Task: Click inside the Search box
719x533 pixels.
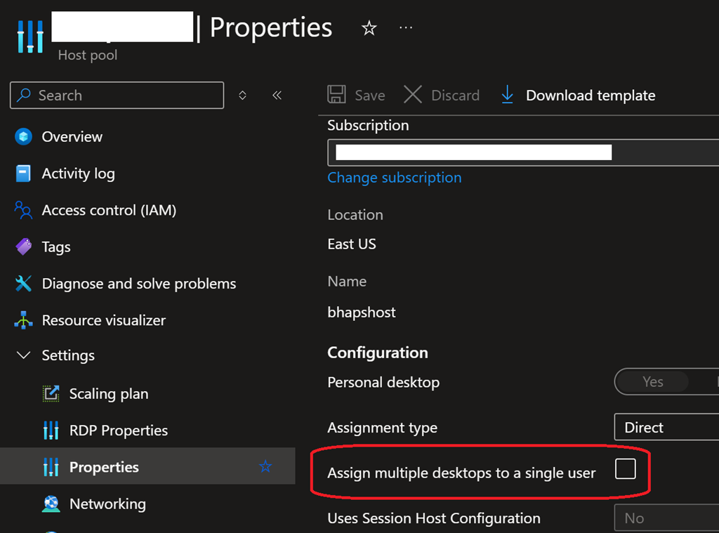Action: [x=116, y=94]
